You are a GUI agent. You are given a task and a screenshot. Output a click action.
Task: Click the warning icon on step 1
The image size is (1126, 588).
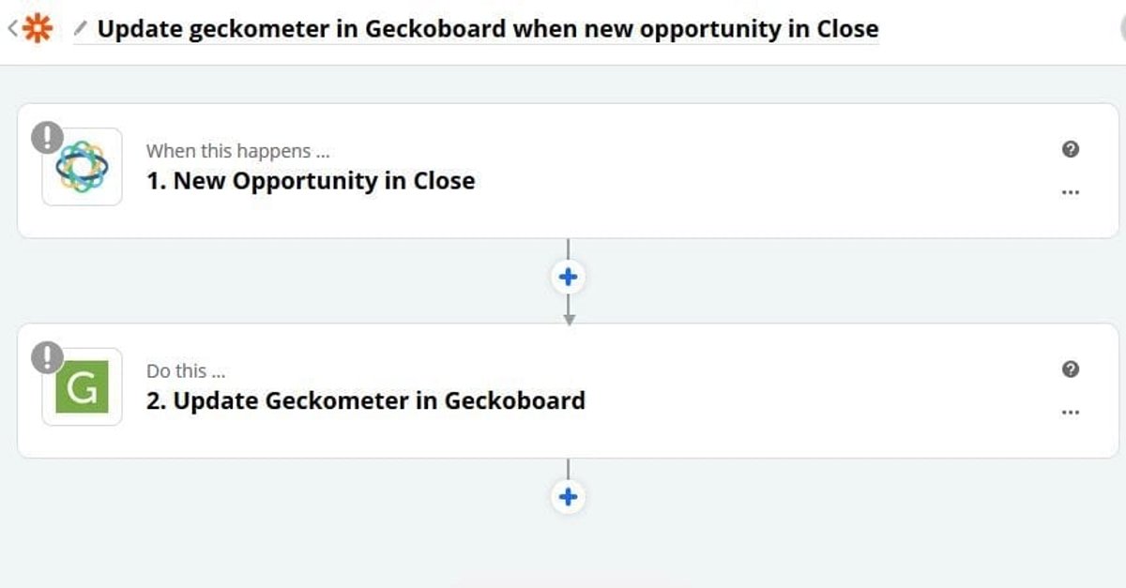[47, 137]
